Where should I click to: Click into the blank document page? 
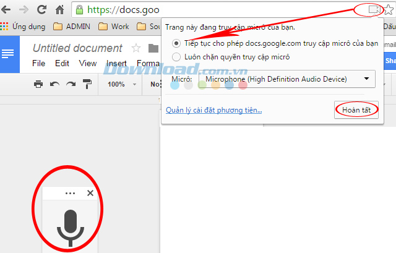tap(278, 189)
